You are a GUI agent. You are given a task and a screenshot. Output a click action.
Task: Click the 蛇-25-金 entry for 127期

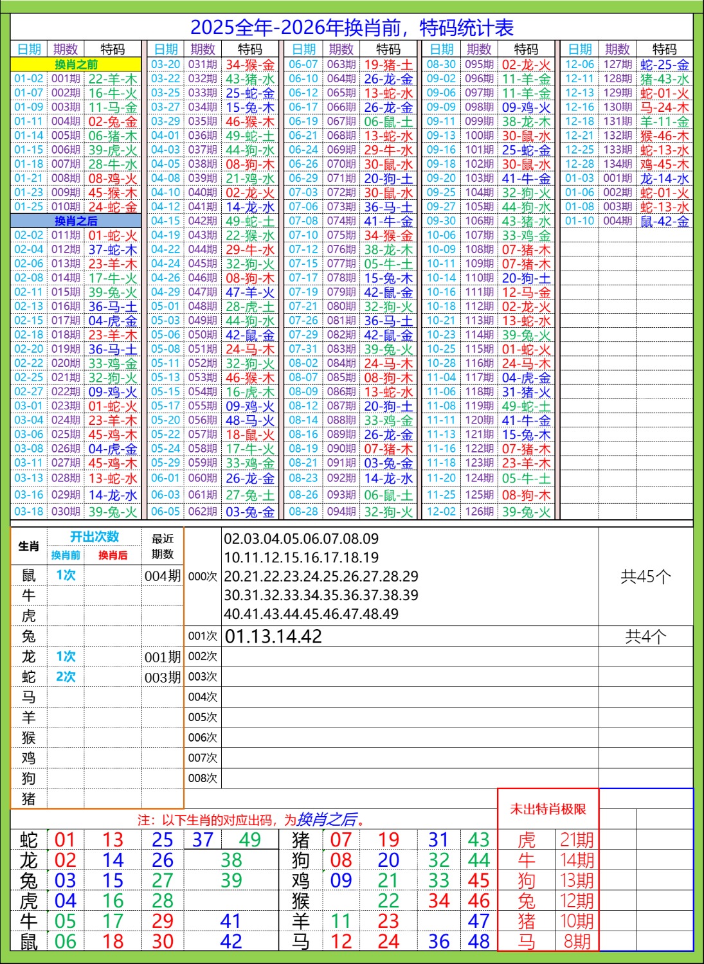[664, 65]
